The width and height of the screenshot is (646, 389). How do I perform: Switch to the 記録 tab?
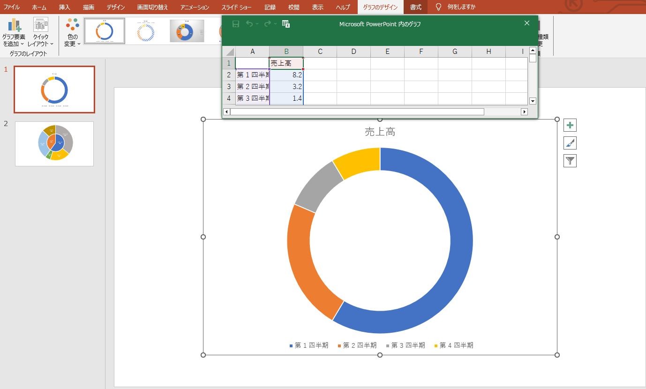coord(270,7)
